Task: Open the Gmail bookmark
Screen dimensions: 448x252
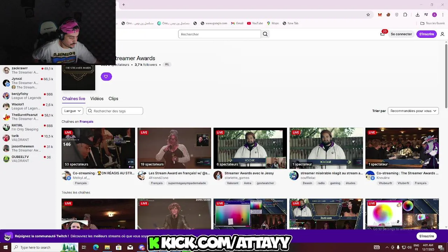Action: [237, 23]
